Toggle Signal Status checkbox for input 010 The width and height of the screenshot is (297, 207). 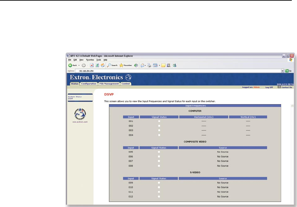point(159,187)
